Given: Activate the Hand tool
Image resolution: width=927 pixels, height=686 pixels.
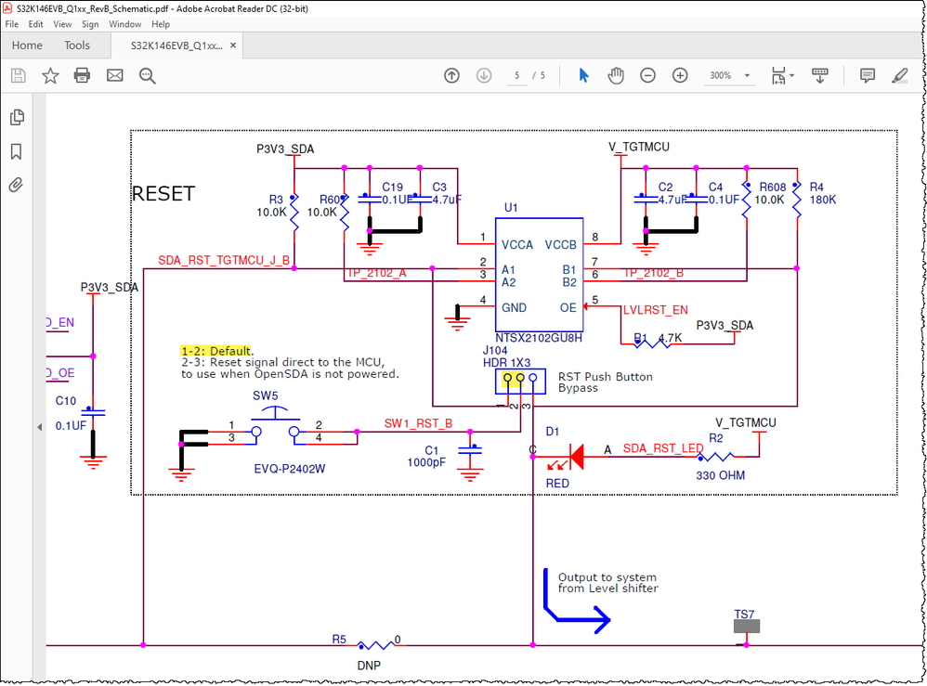Looking at the screenshot, I should [615, 75].
